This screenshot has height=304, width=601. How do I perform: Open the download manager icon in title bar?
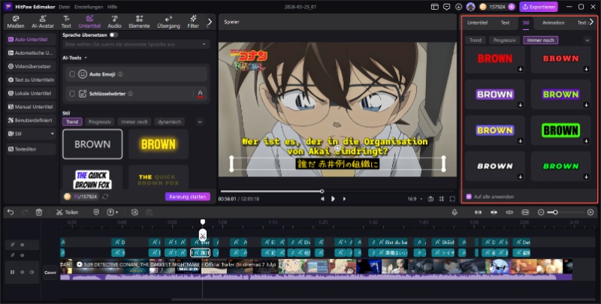pos(458,7)
